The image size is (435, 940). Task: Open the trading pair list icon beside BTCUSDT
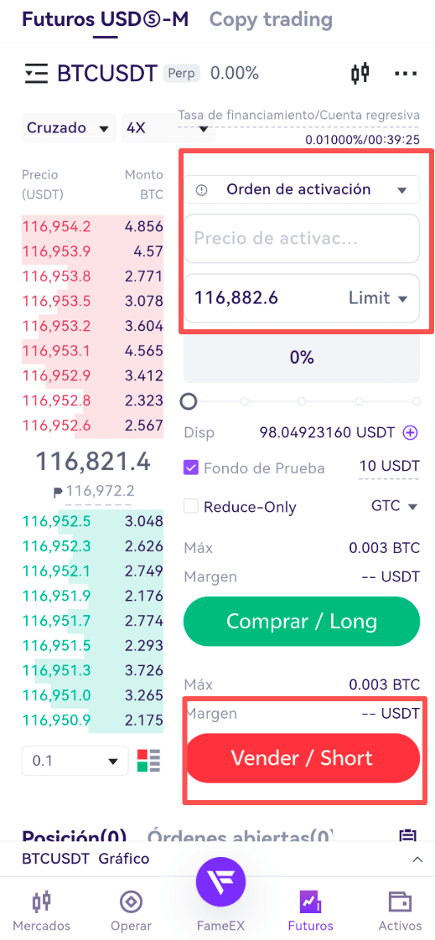[x=36, y=74]
